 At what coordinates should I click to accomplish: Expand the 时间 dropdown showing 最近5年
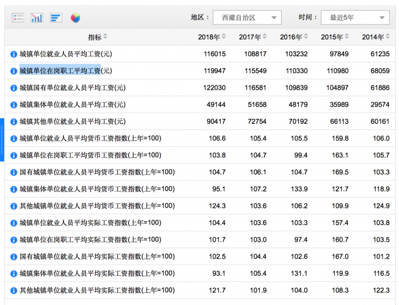tap(355, 18)
